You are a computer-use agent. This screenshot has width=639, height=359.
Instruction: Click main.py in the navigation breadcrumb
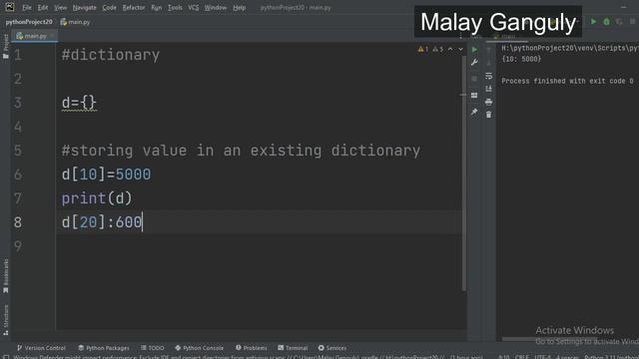coord(76,22)
